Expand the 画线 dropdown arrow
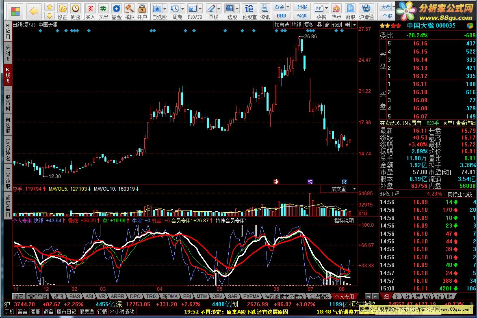 [219, 9]
